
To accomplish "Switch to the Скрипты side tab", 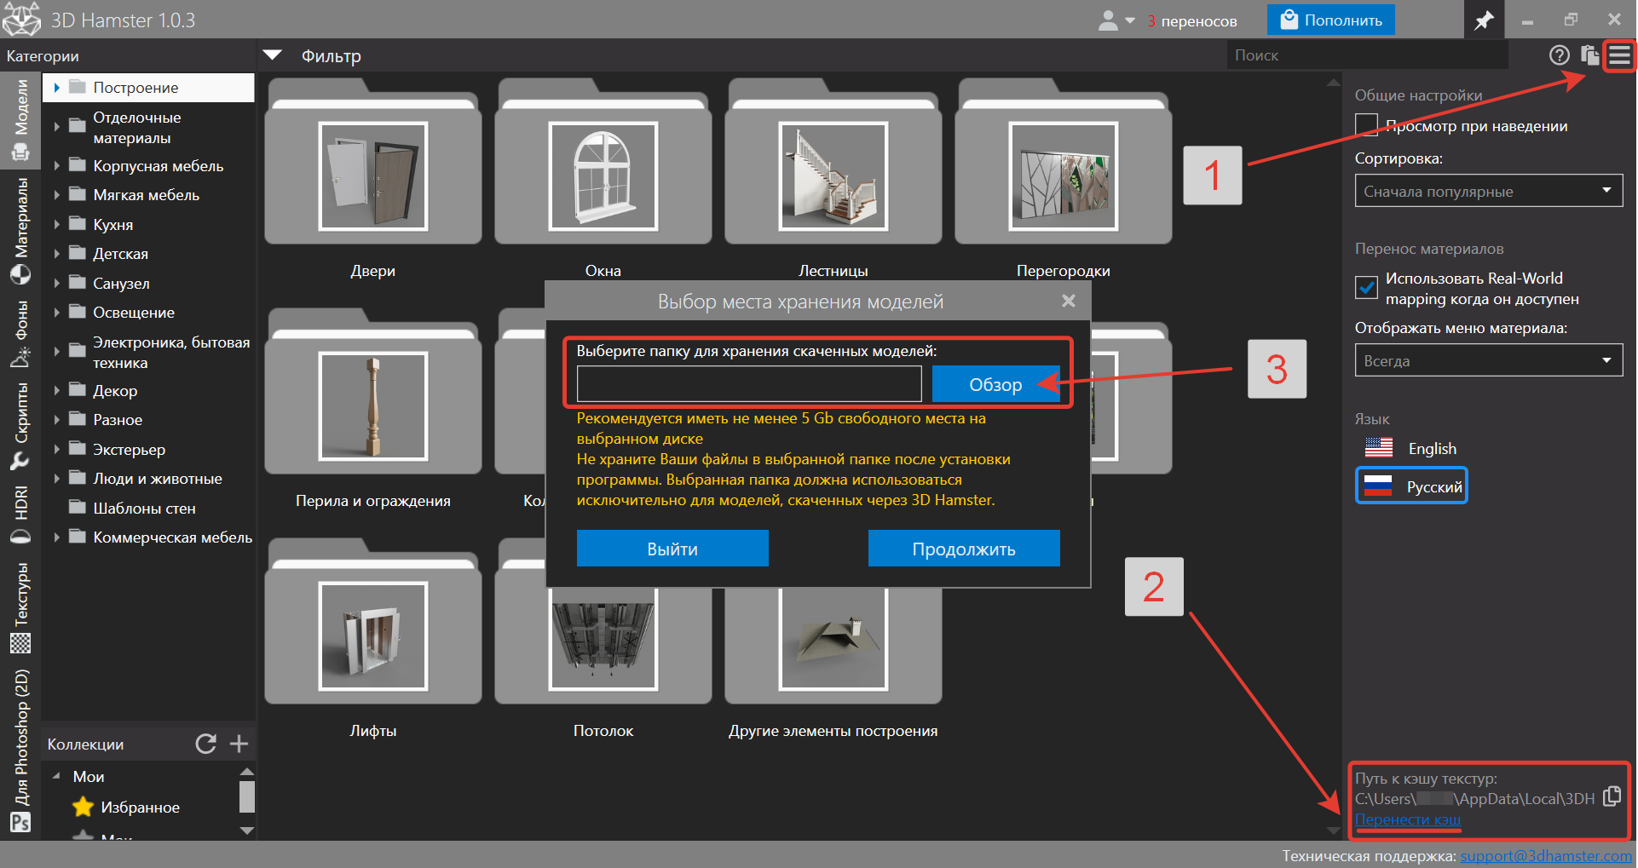I will coord(20,426).
